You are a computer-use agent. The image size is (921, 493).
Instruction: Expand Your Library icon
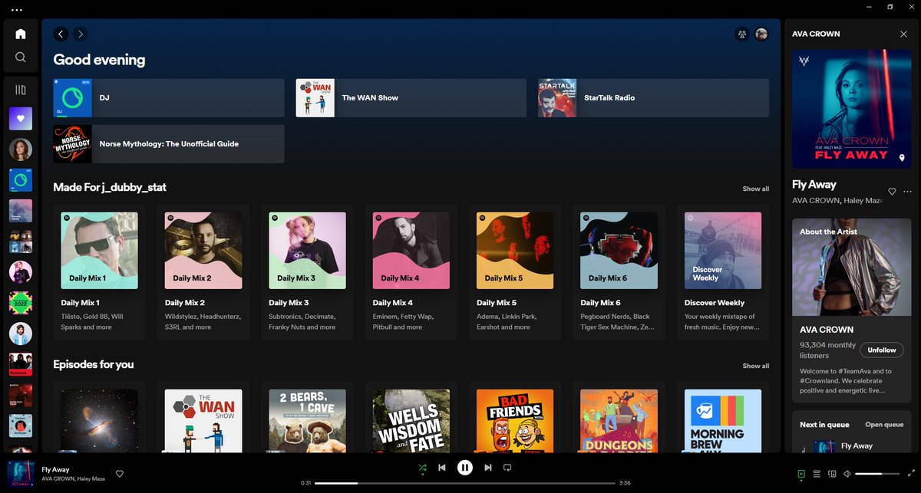[x=21, y=90]
